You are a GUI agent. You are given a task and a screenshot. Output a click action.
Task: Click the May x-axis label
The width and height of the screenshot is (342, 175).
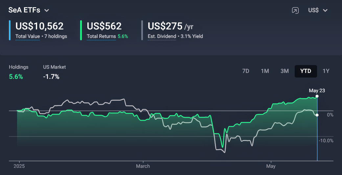click(x=271, y=166)
